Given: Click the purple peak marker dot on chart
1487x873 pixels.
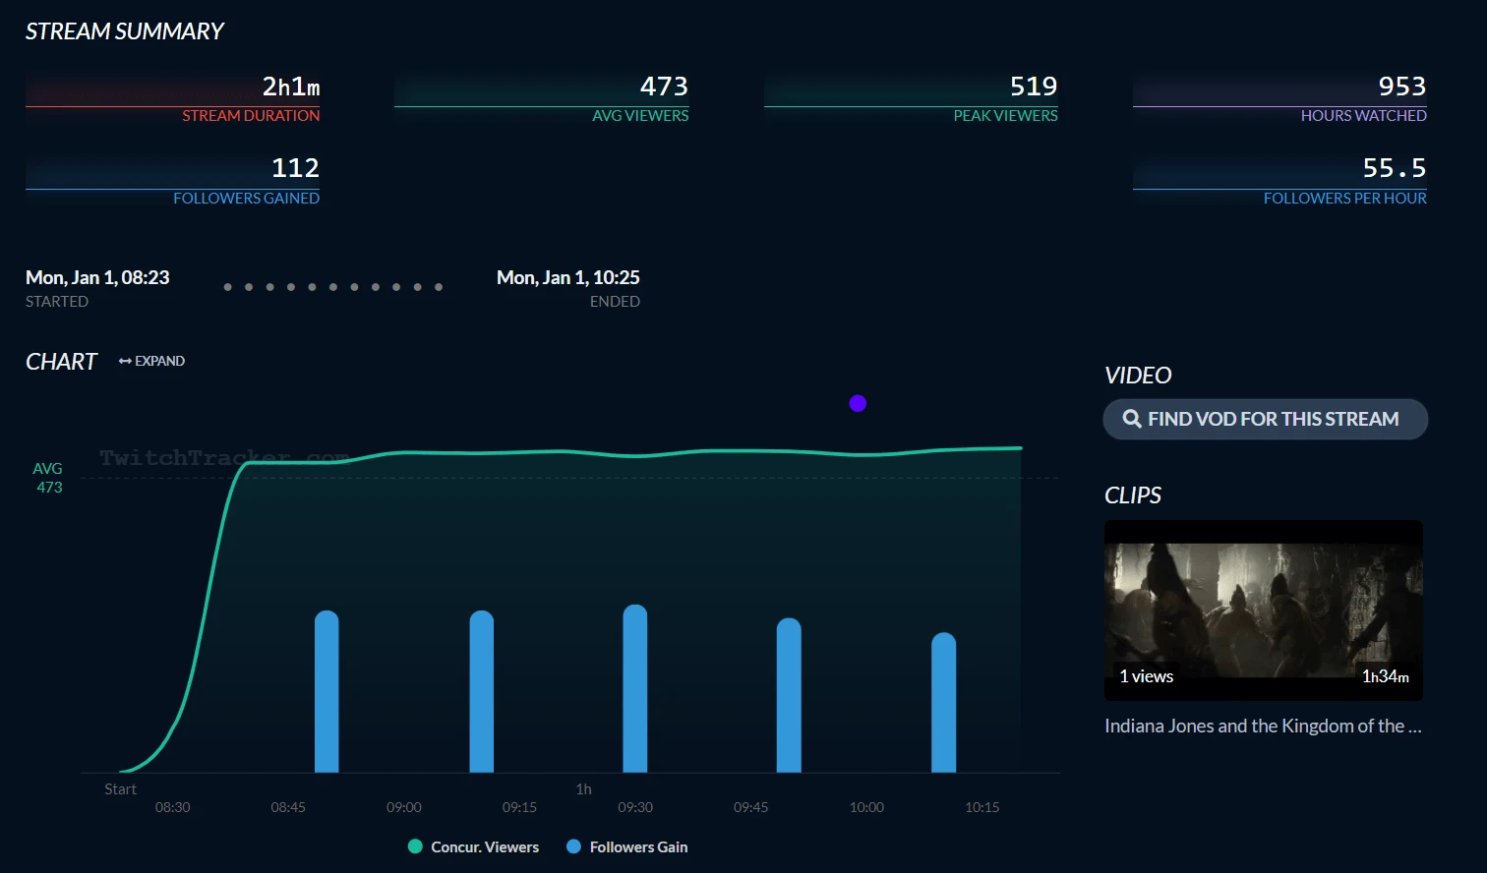Looking at the screenshot, I should tap(858, 403).
